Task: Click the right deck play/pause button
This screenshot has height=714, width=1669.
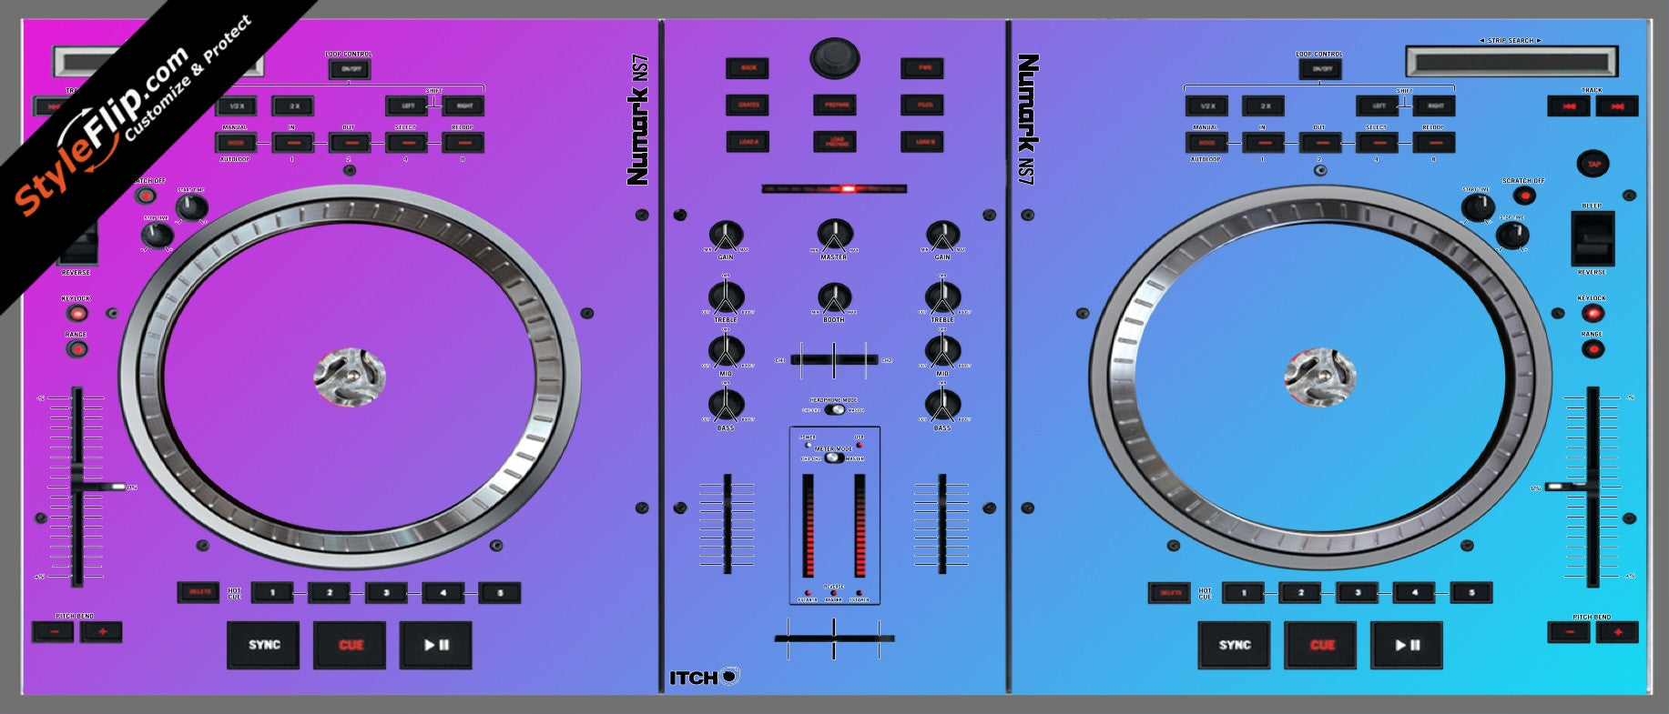Action: [x=1407, y=645]
